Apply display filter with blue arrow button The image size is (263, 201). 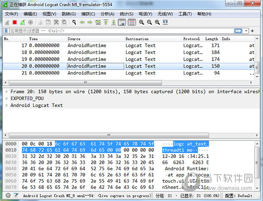pyautogui.click(x=238, y=31)
